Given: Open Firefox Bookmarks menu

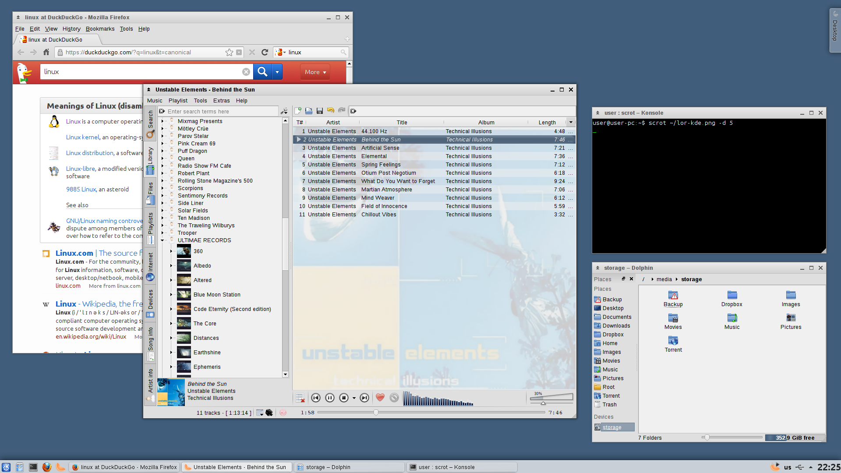Looking at the screenshot, I should click(100, 29).
